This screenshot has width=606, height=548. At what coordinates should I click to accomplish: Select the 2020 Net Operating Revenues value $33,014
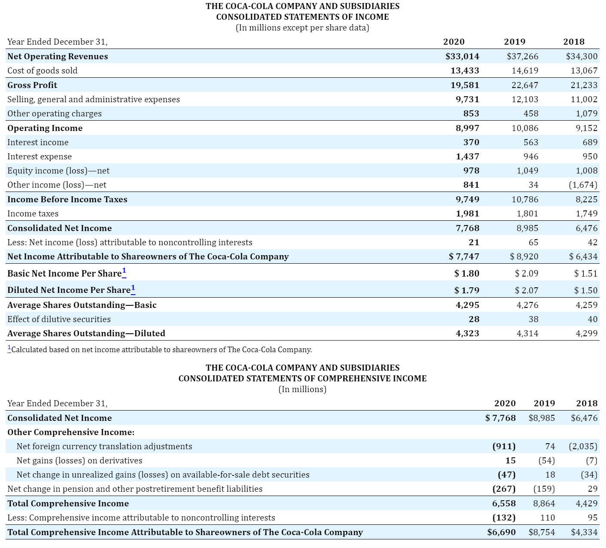click(462, 56)
